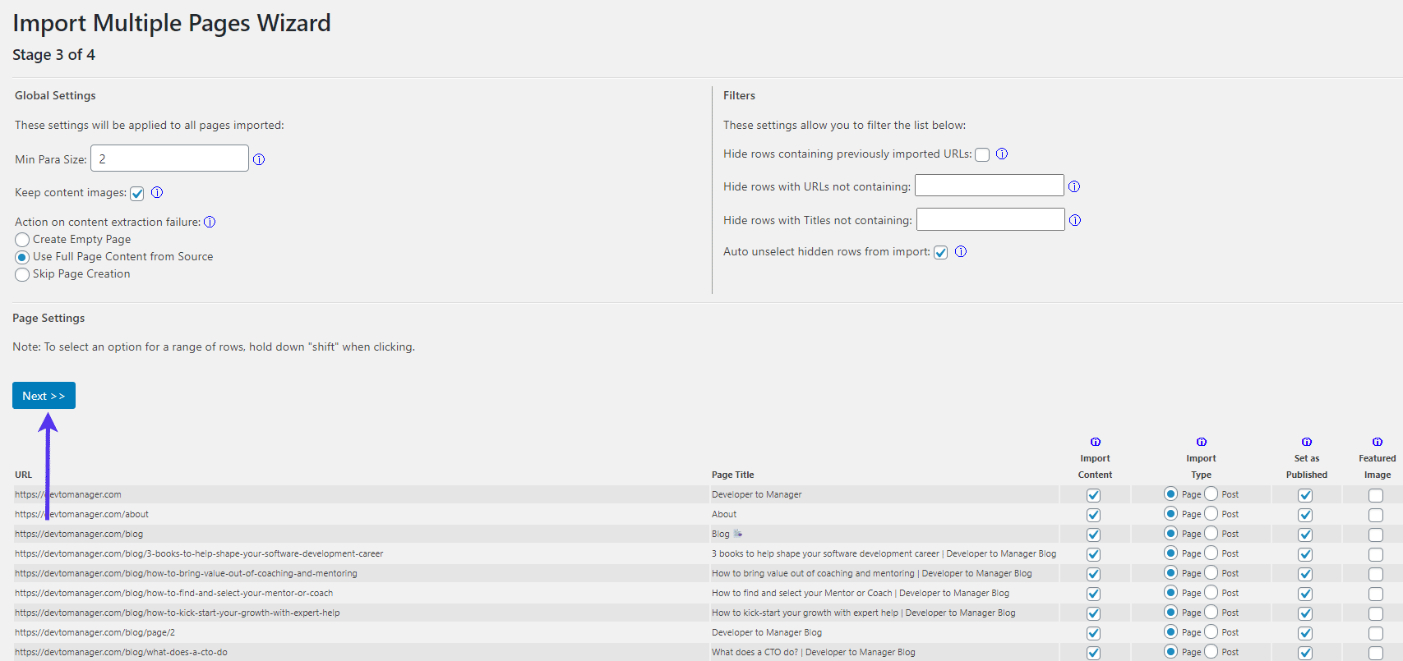Click info icon above Featured Image column
This screenshot has width=1403, height=661.
(1377, 442)
